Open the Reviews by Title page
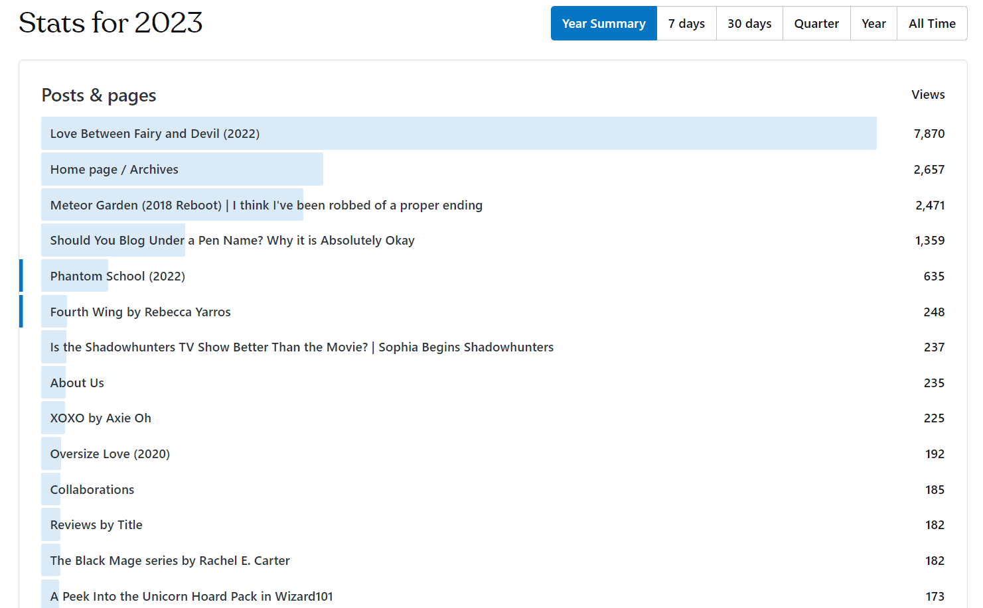The width and height of the screenshot is (983, 608). coord(96,525)
